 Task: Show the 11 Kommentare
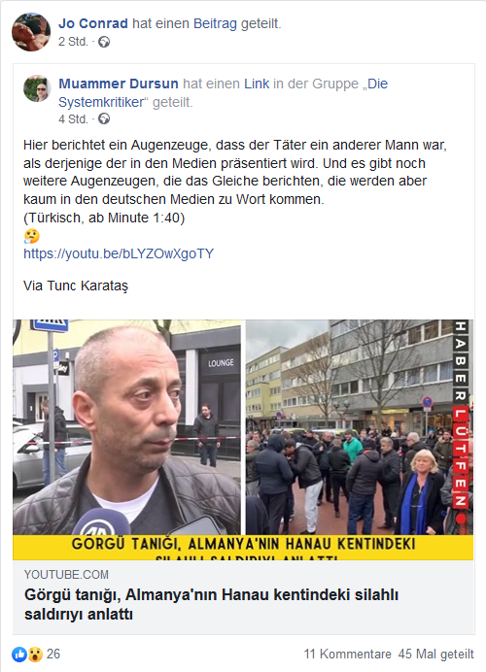coord(347,654)
